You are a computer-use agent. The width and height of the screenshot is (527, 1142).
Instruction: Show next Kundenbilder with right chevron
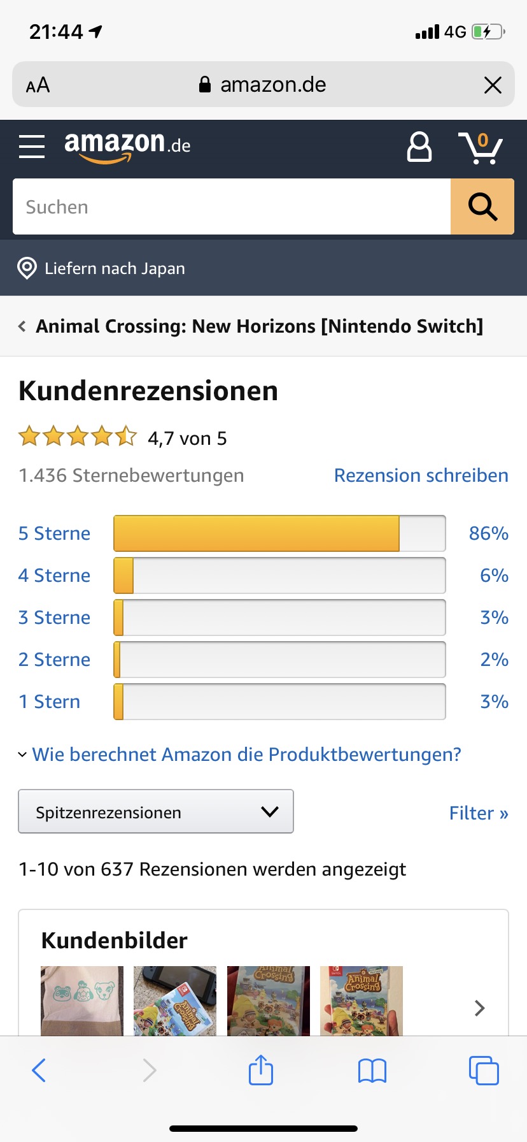480,1008
